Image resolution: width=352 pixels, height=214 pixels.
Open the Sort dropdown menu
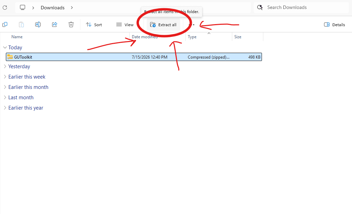tap(94, 25)
